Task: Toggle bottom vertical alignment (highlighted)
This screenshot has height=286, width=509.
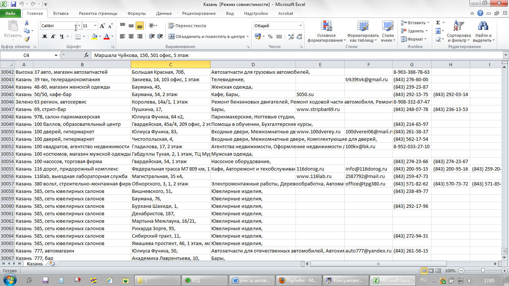Action: (x=140, y=26)
